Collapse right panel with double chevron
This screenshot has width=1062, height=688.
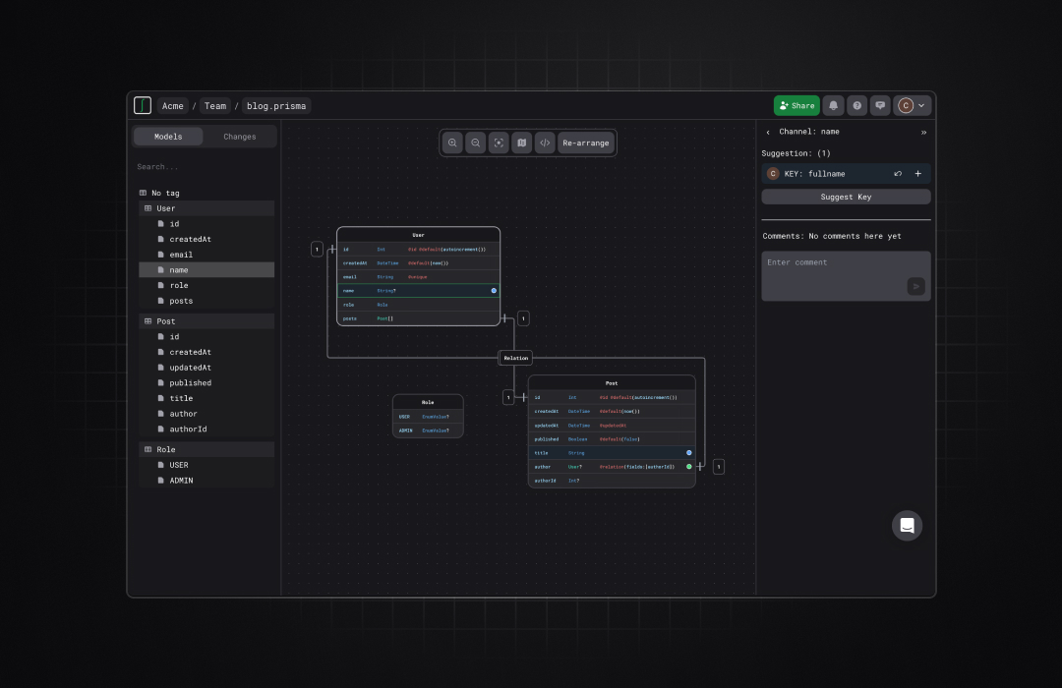(x=923, y=132)
